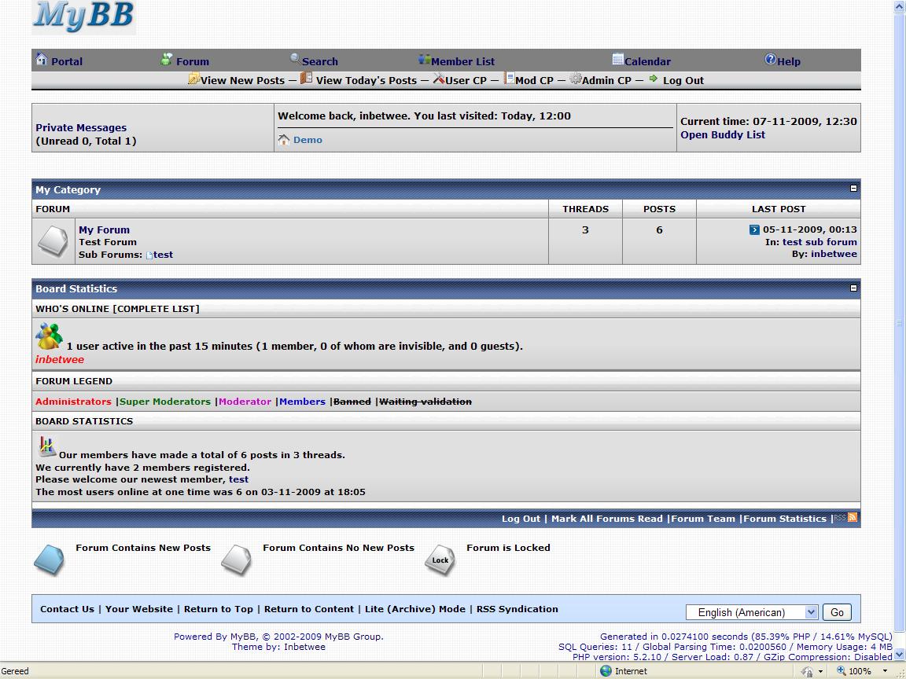
Task: Open the User CP link
Action: pos(466,80)
